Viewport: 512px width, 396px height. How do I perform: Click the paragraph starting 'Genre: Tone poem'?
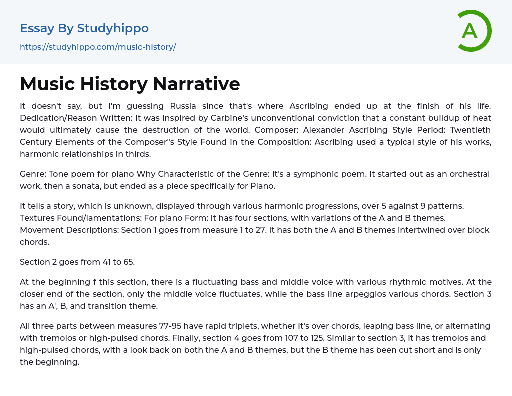(x=255, y=180)
